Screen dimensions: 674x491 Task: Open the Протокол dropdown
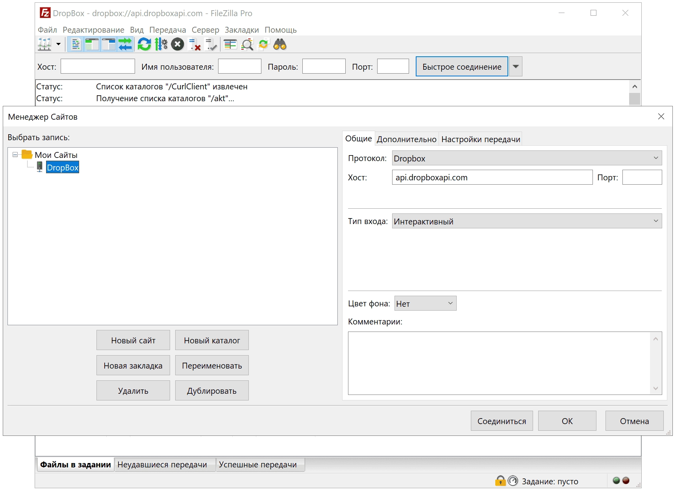coord(527,158)
